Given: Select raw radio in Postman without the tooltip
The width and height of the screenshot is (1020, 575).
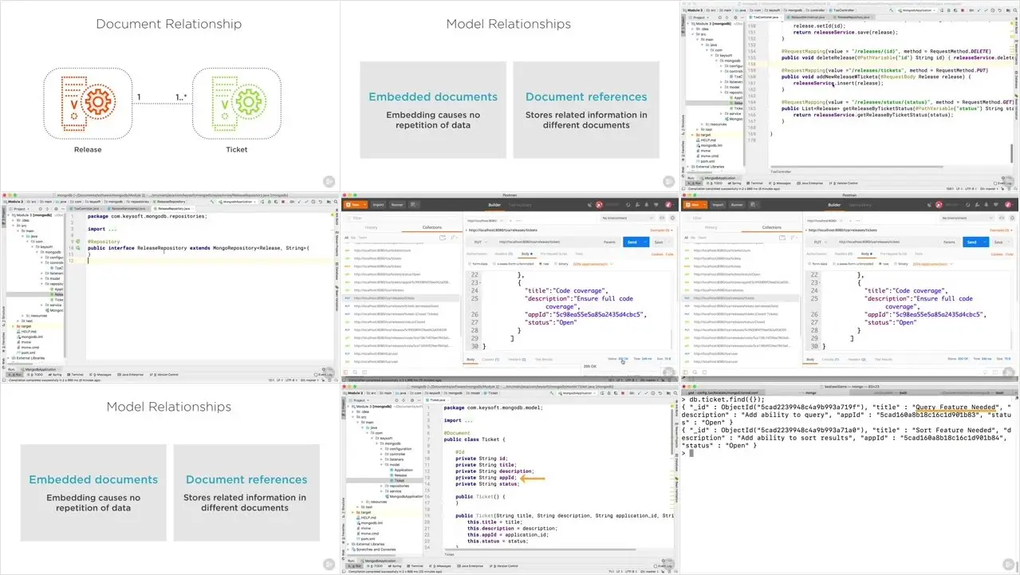Looking at the screenshot, I should tap(881, 263).
